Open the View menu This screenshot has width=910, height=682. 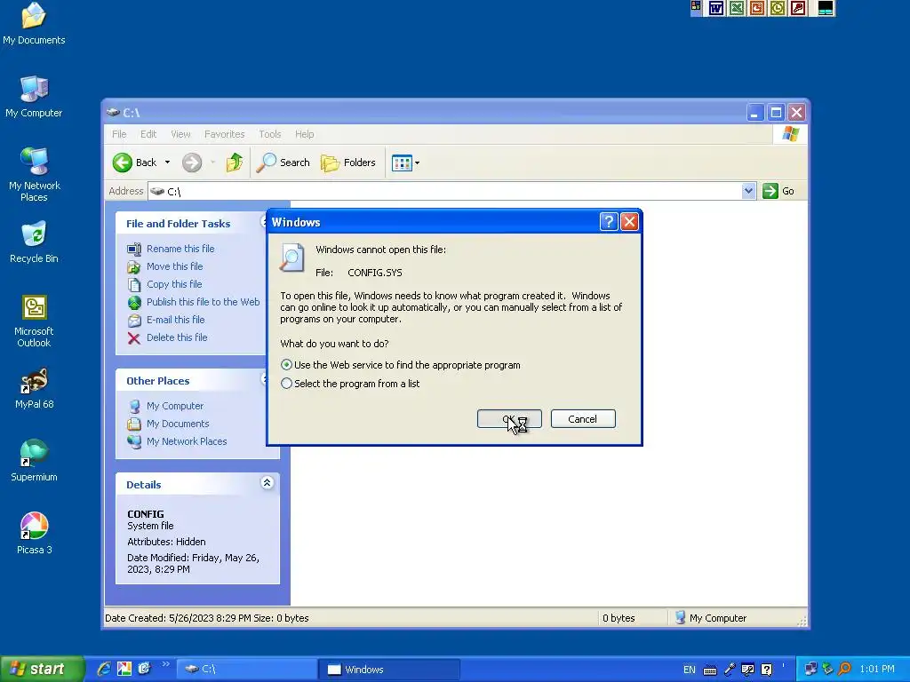(180, 134)
